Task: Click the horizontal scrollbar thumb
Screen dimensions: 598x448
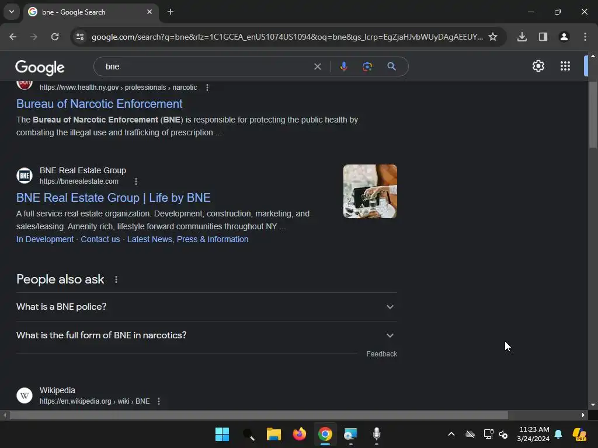Action: pos(259,415)
